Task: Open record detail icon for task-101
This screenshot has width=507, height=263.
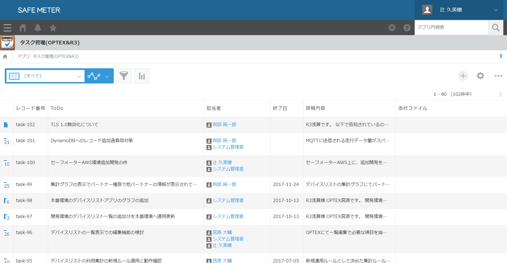Action: [7, 141]
